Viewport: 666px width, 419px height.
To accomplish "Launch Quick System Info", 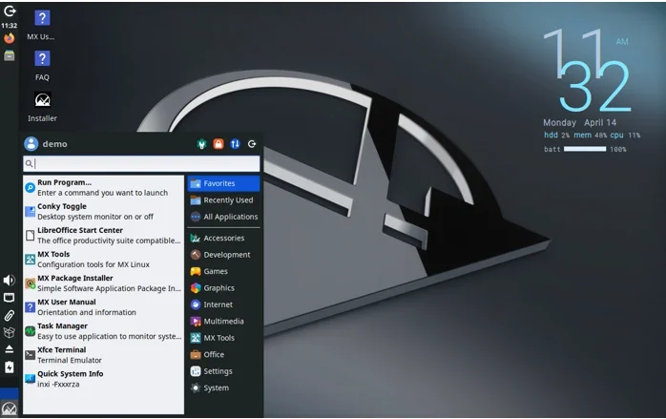I will (x=104, y=379).
